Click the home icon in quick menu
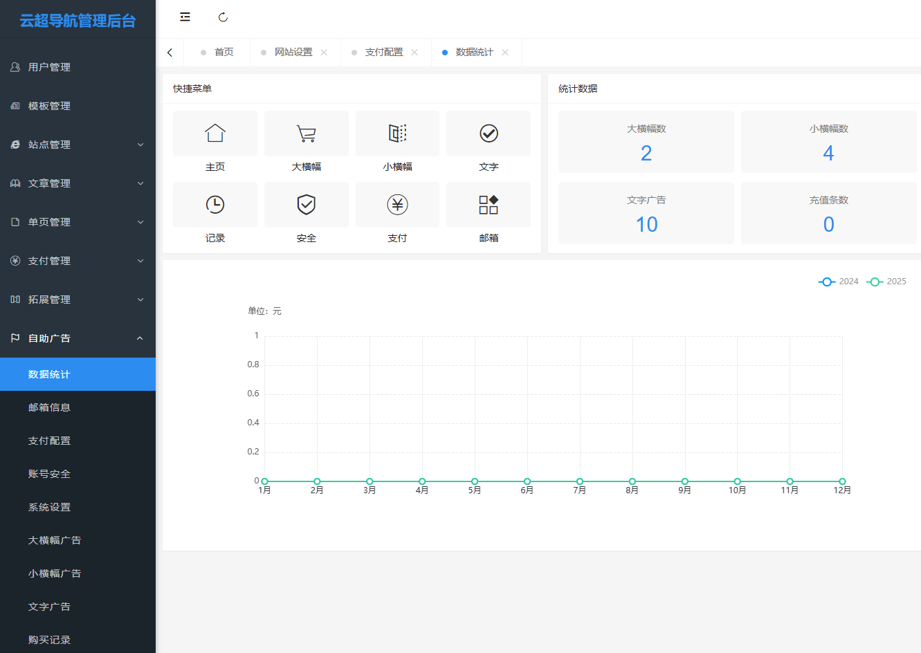921x653 pixels. click(x=215, y=134)
